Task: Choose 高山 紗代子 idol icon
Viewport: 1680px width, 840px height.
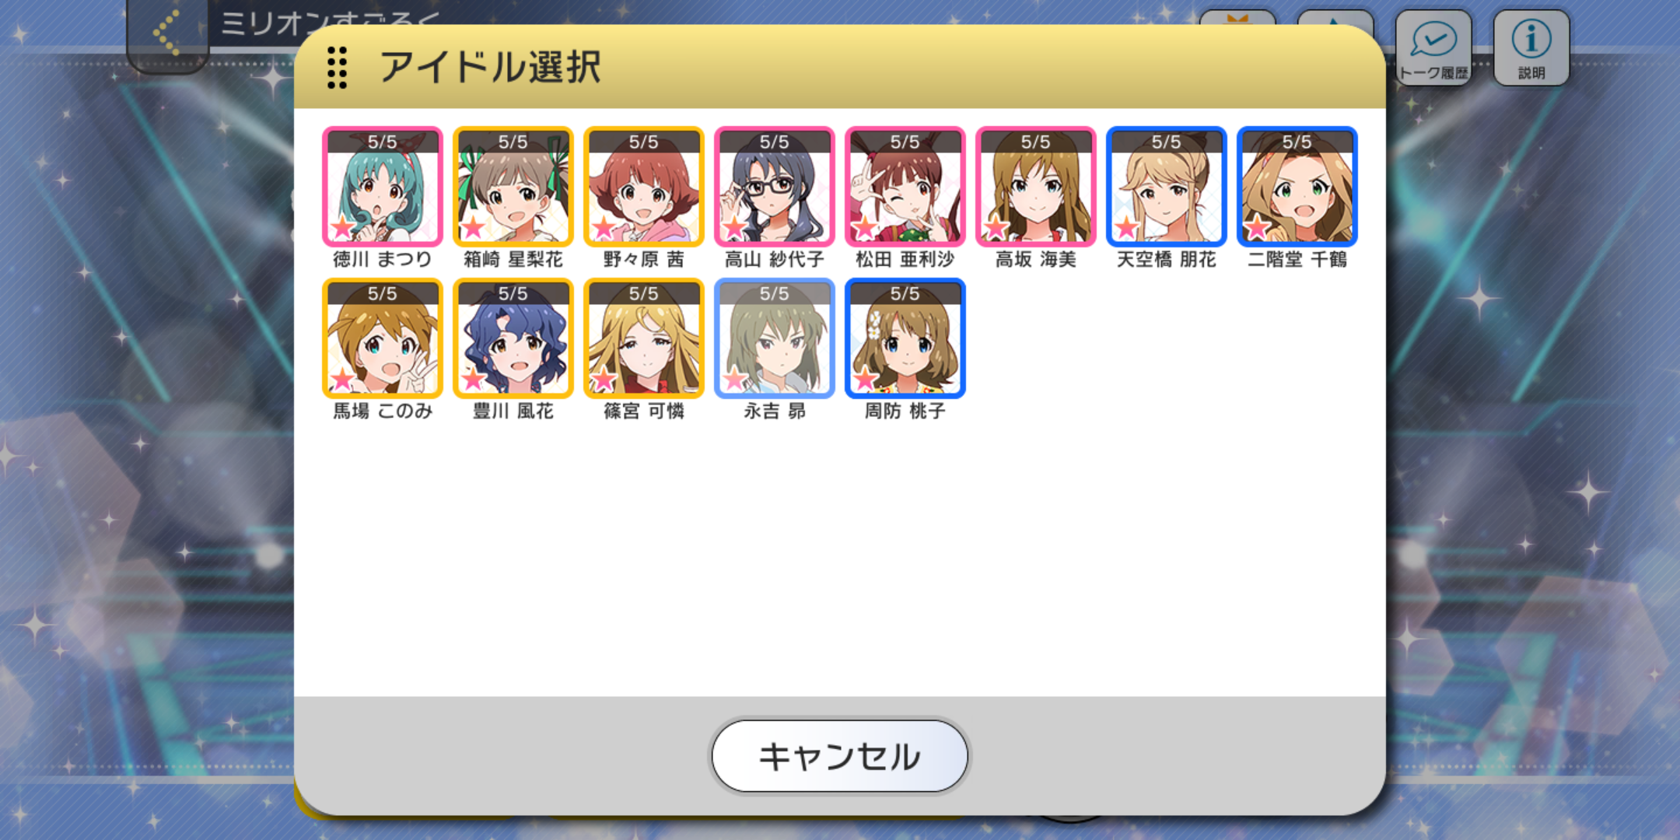Action: [x=774, y=187]
